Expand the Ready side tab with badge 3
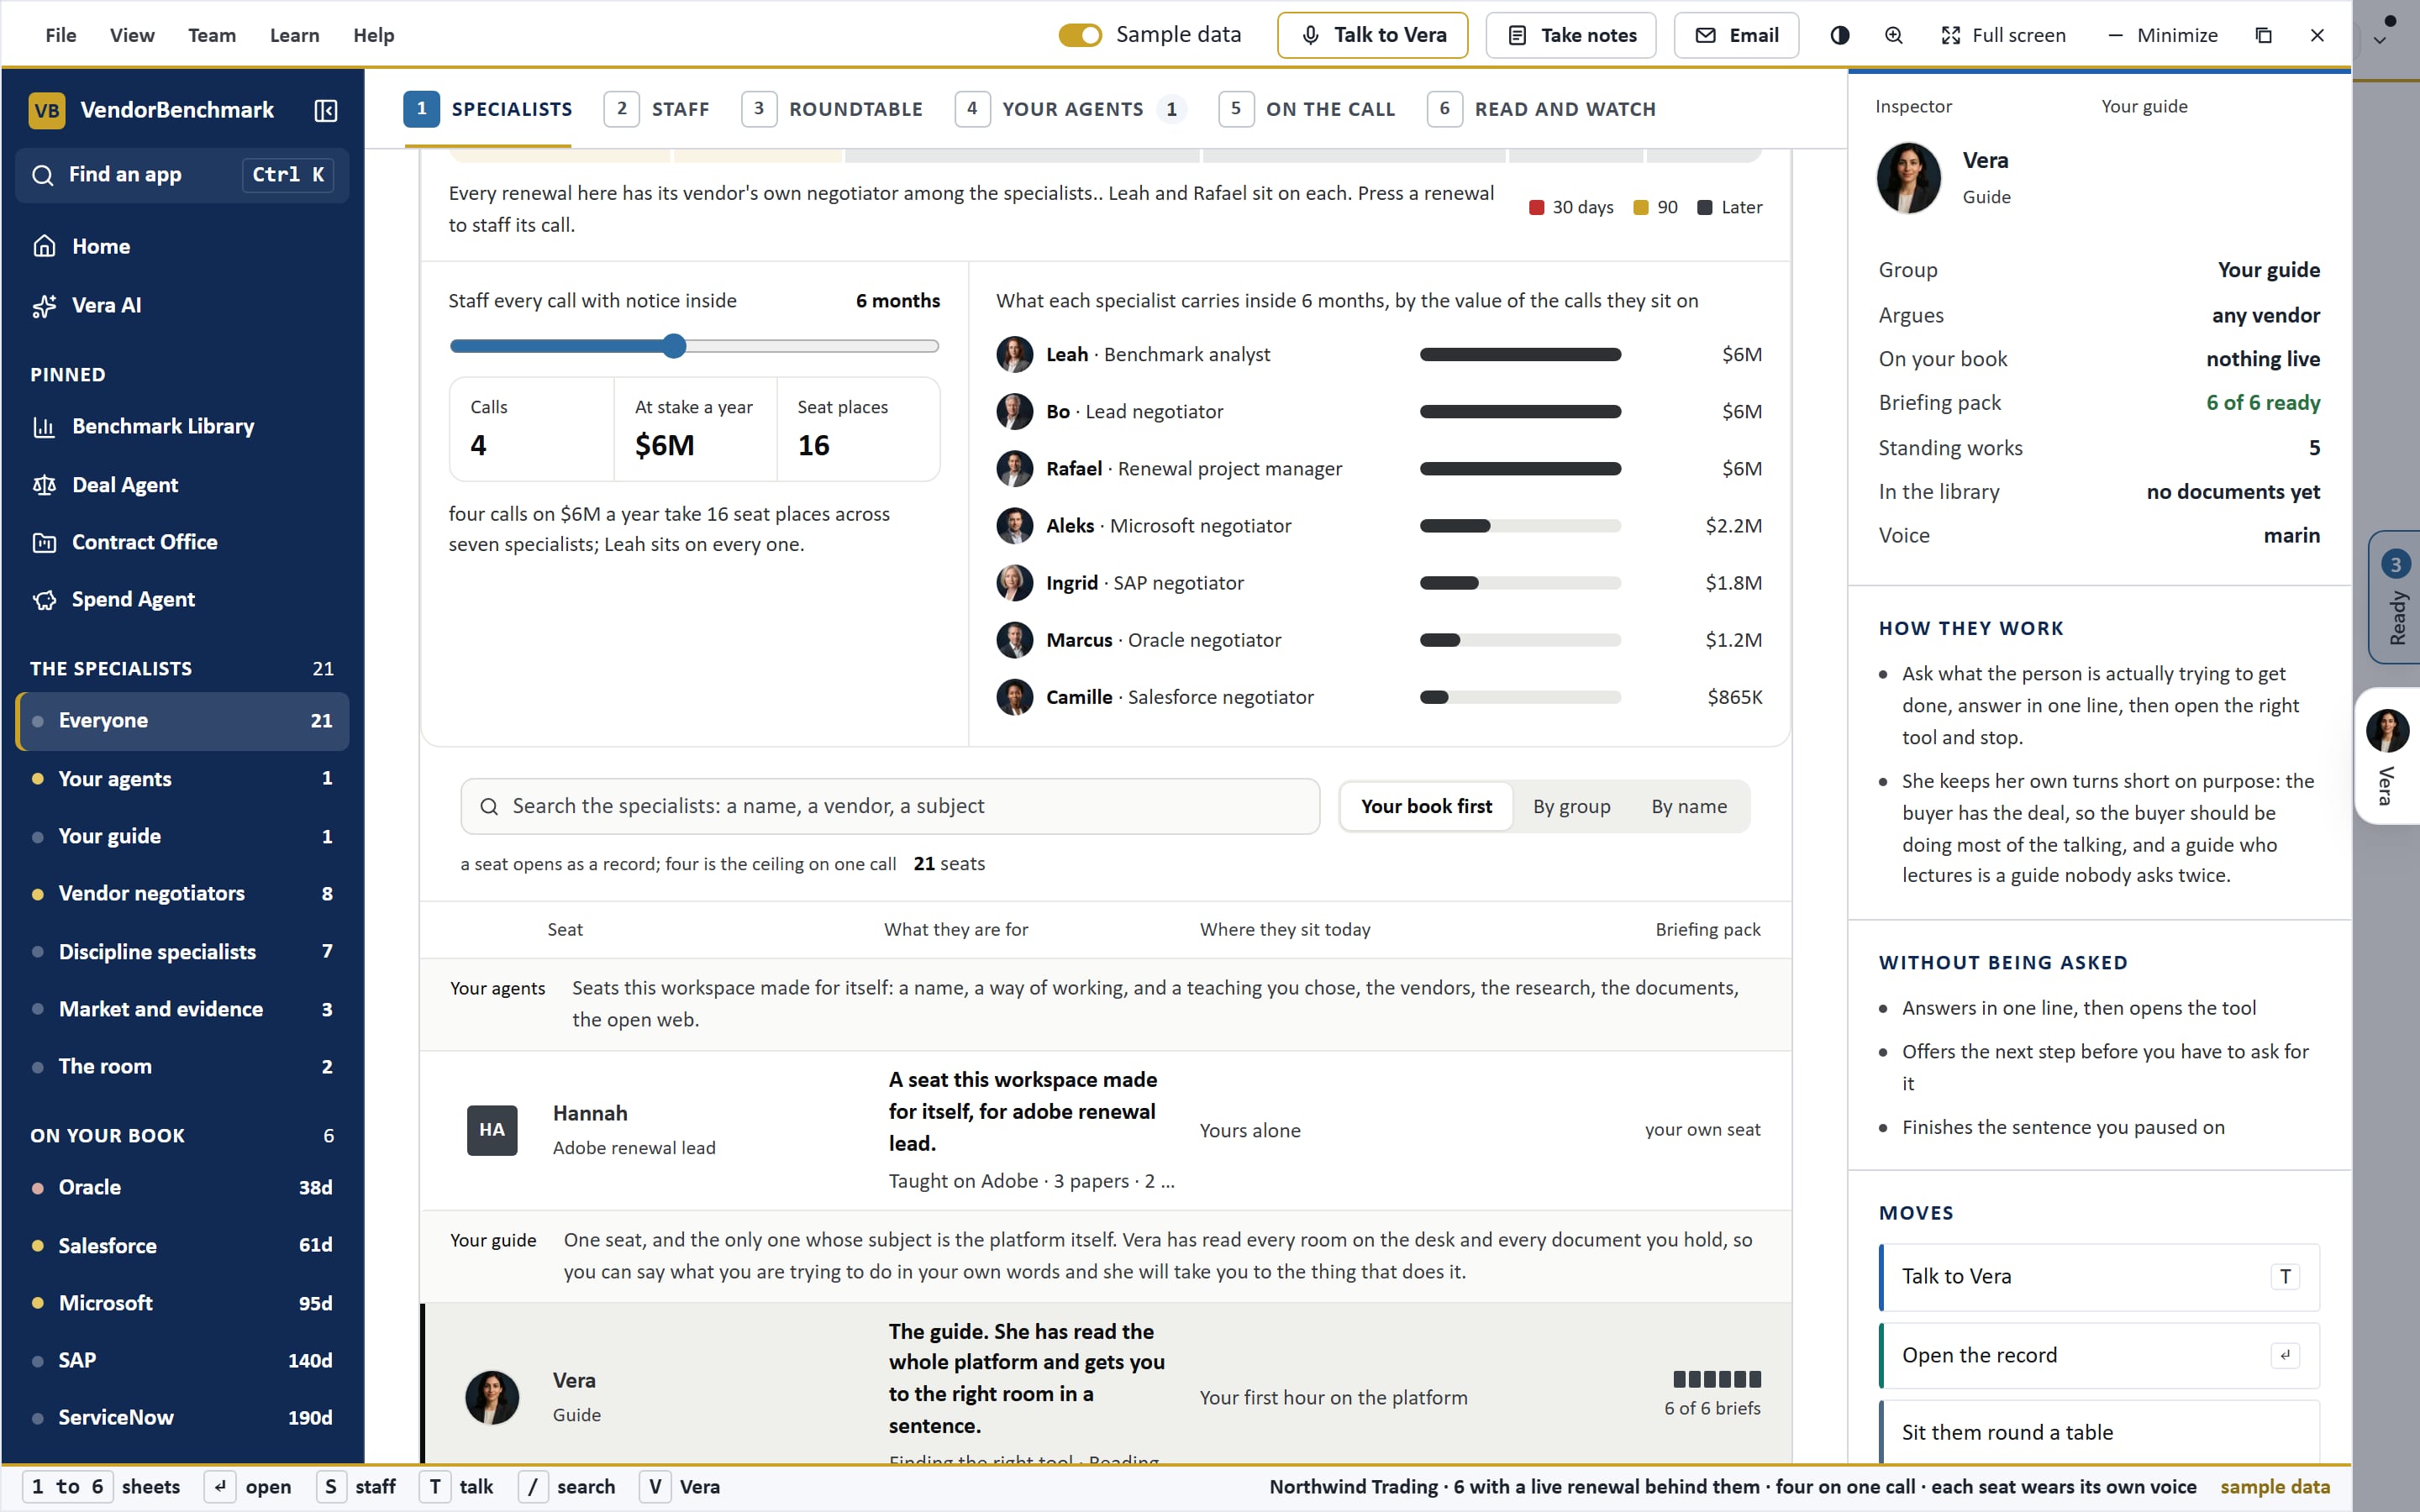2420x1512 pixels. tap(2395, 597)
